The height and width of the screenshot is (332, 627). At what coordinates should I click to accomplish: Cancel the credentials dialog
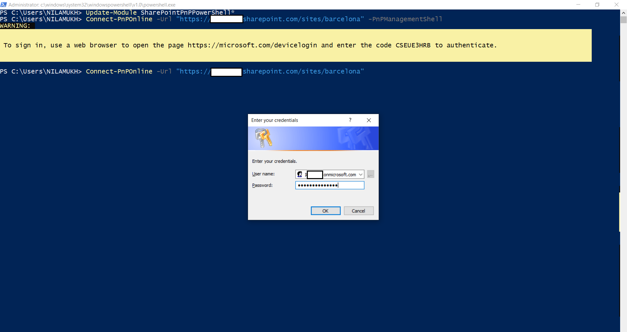(358, 211)
